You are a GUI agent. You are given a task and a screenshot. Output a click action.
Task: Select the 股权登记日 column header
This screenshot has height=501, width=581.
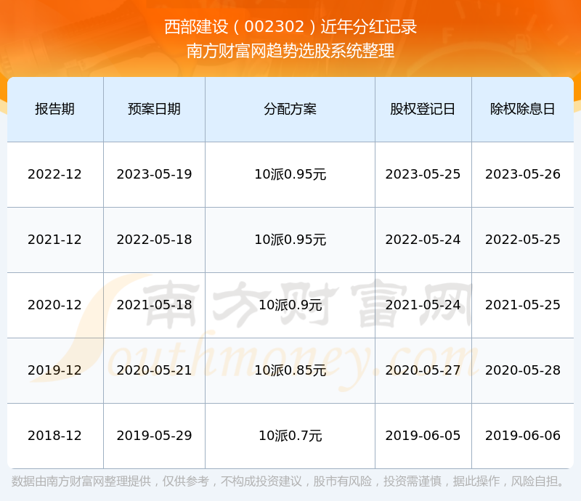[423, 109]
